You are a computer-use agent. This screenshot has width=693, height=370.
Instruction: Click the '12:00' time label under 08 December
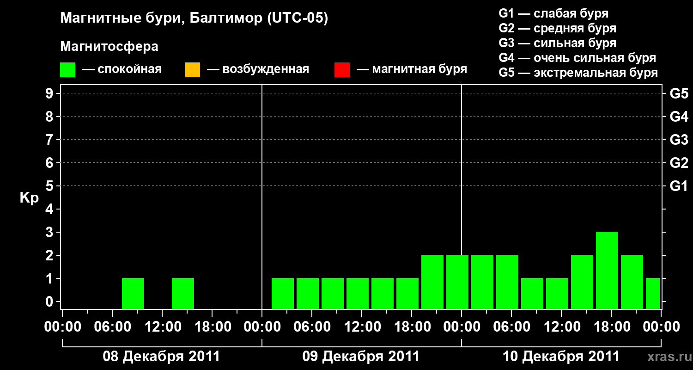pos(162,327)
